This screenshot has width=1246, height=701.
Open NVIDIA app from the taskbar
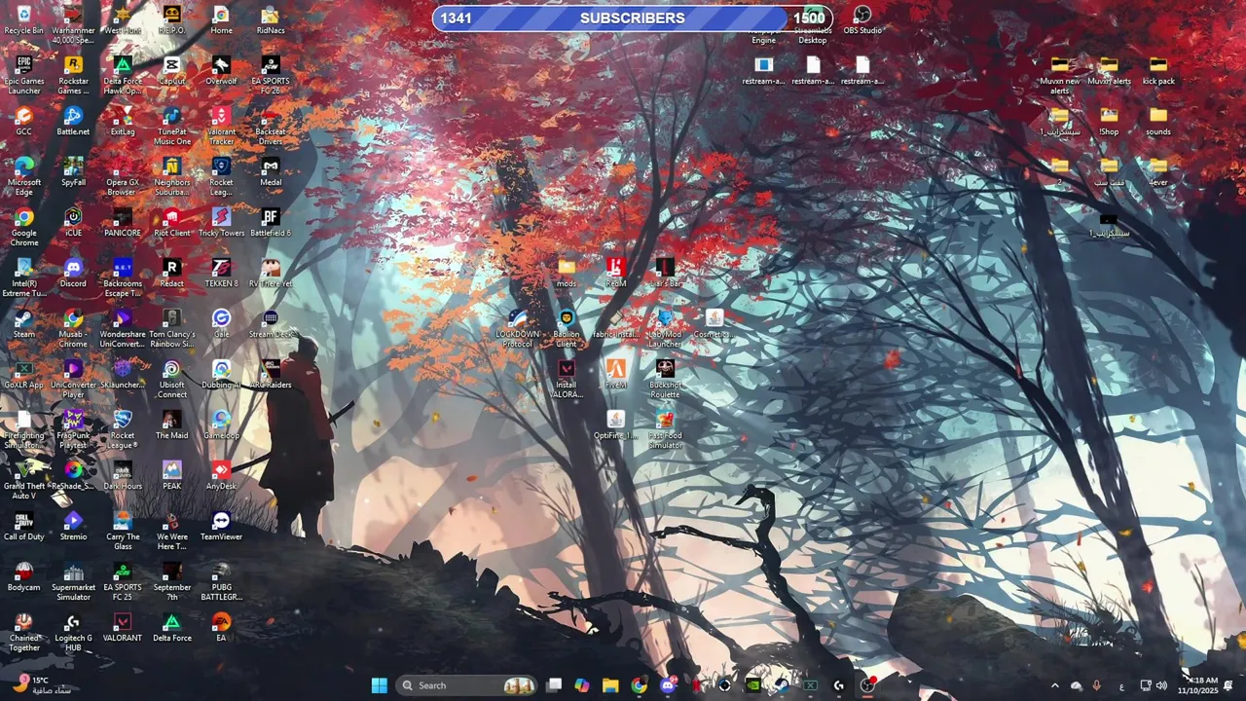(752, 685)
